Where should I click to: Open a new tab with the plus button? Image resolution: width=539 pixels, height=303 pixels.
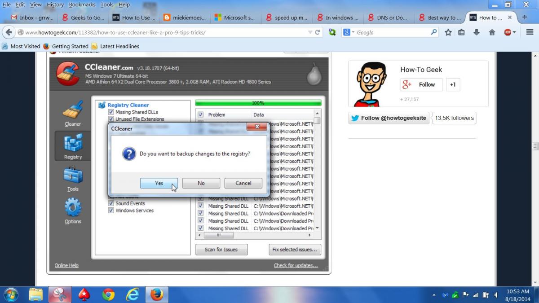524,18
